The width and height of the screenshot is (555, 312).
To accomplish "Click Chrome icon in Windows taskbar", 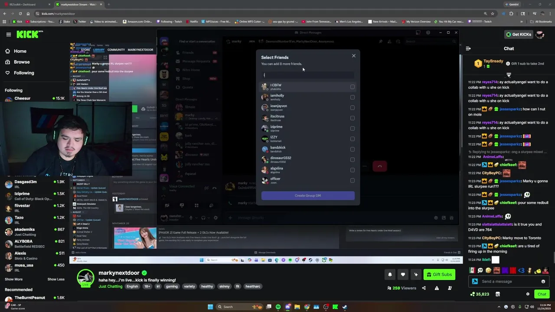I will point(307,307).
